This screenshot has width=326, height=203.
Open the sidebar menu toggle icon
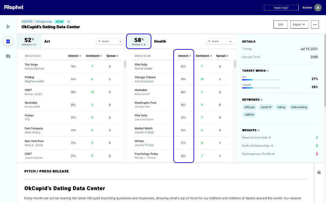(8, 27)
